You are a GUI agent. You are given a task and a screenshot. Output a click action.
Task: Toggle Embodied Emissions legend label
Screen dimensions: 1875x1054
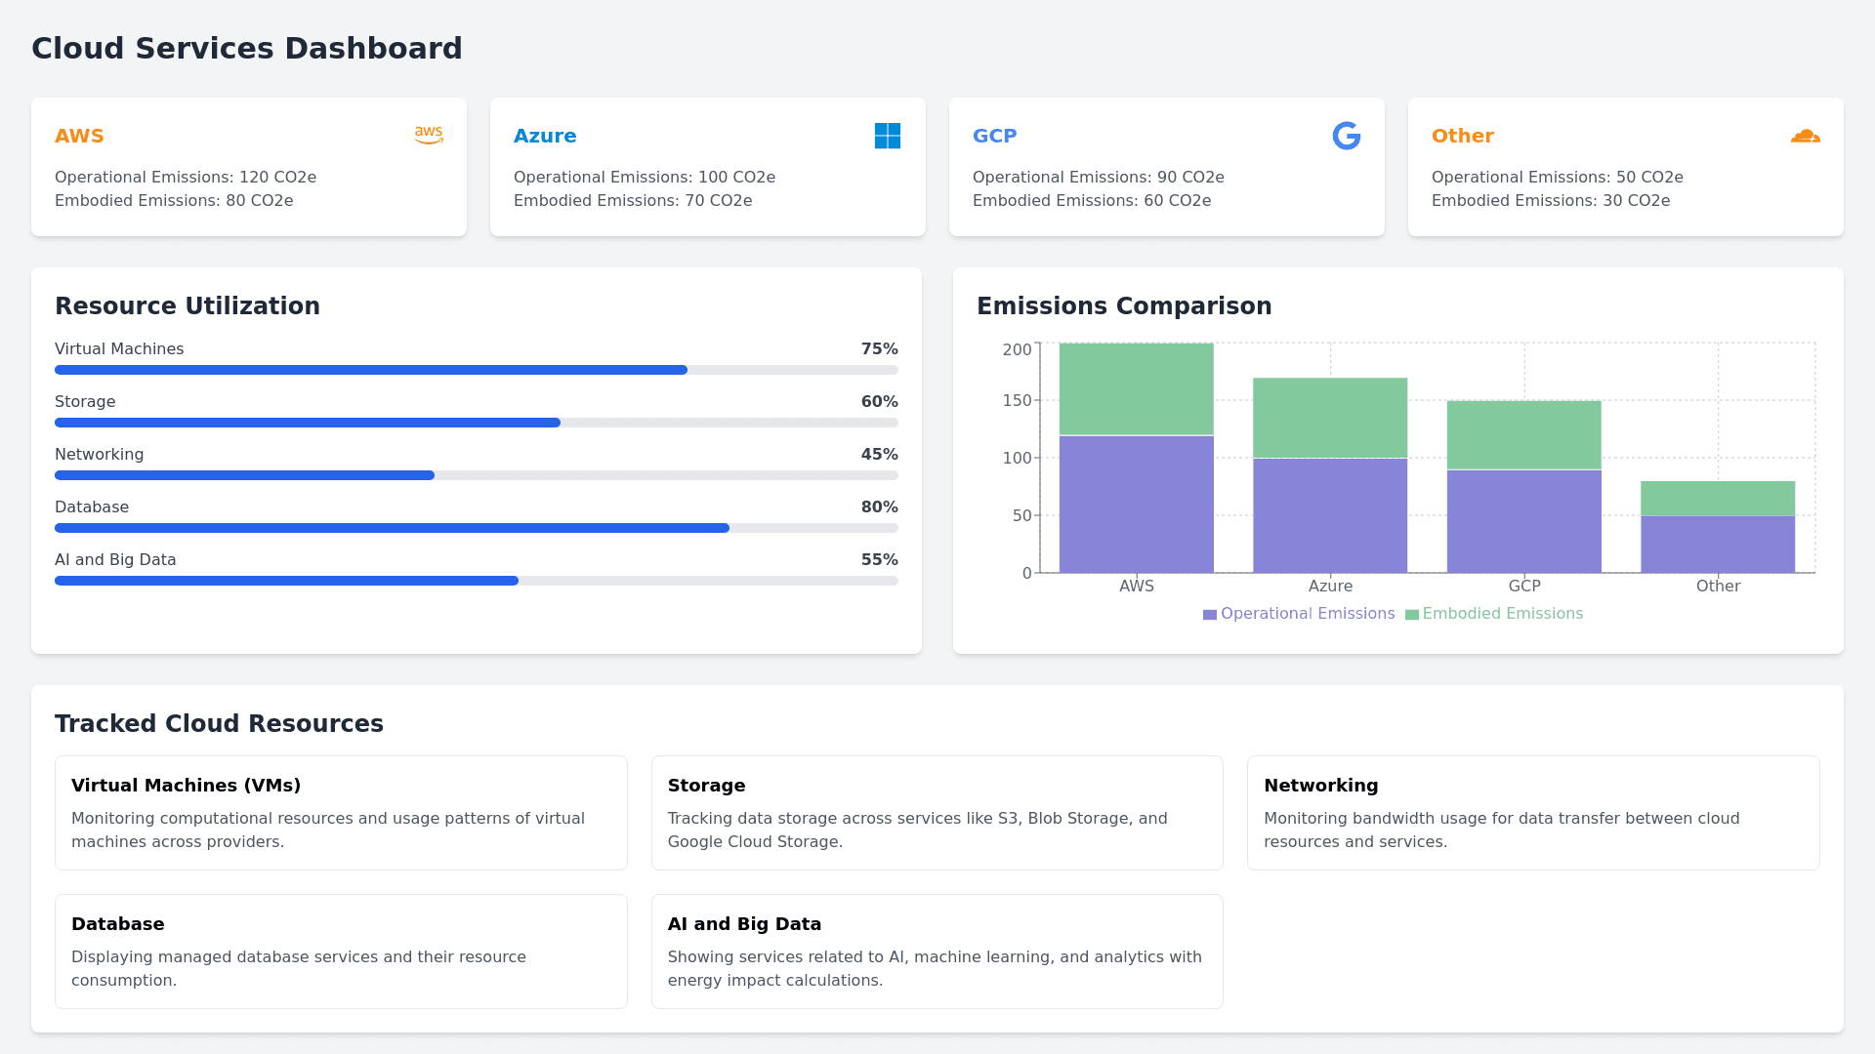pyautogui.click(x=1502, y=614)
